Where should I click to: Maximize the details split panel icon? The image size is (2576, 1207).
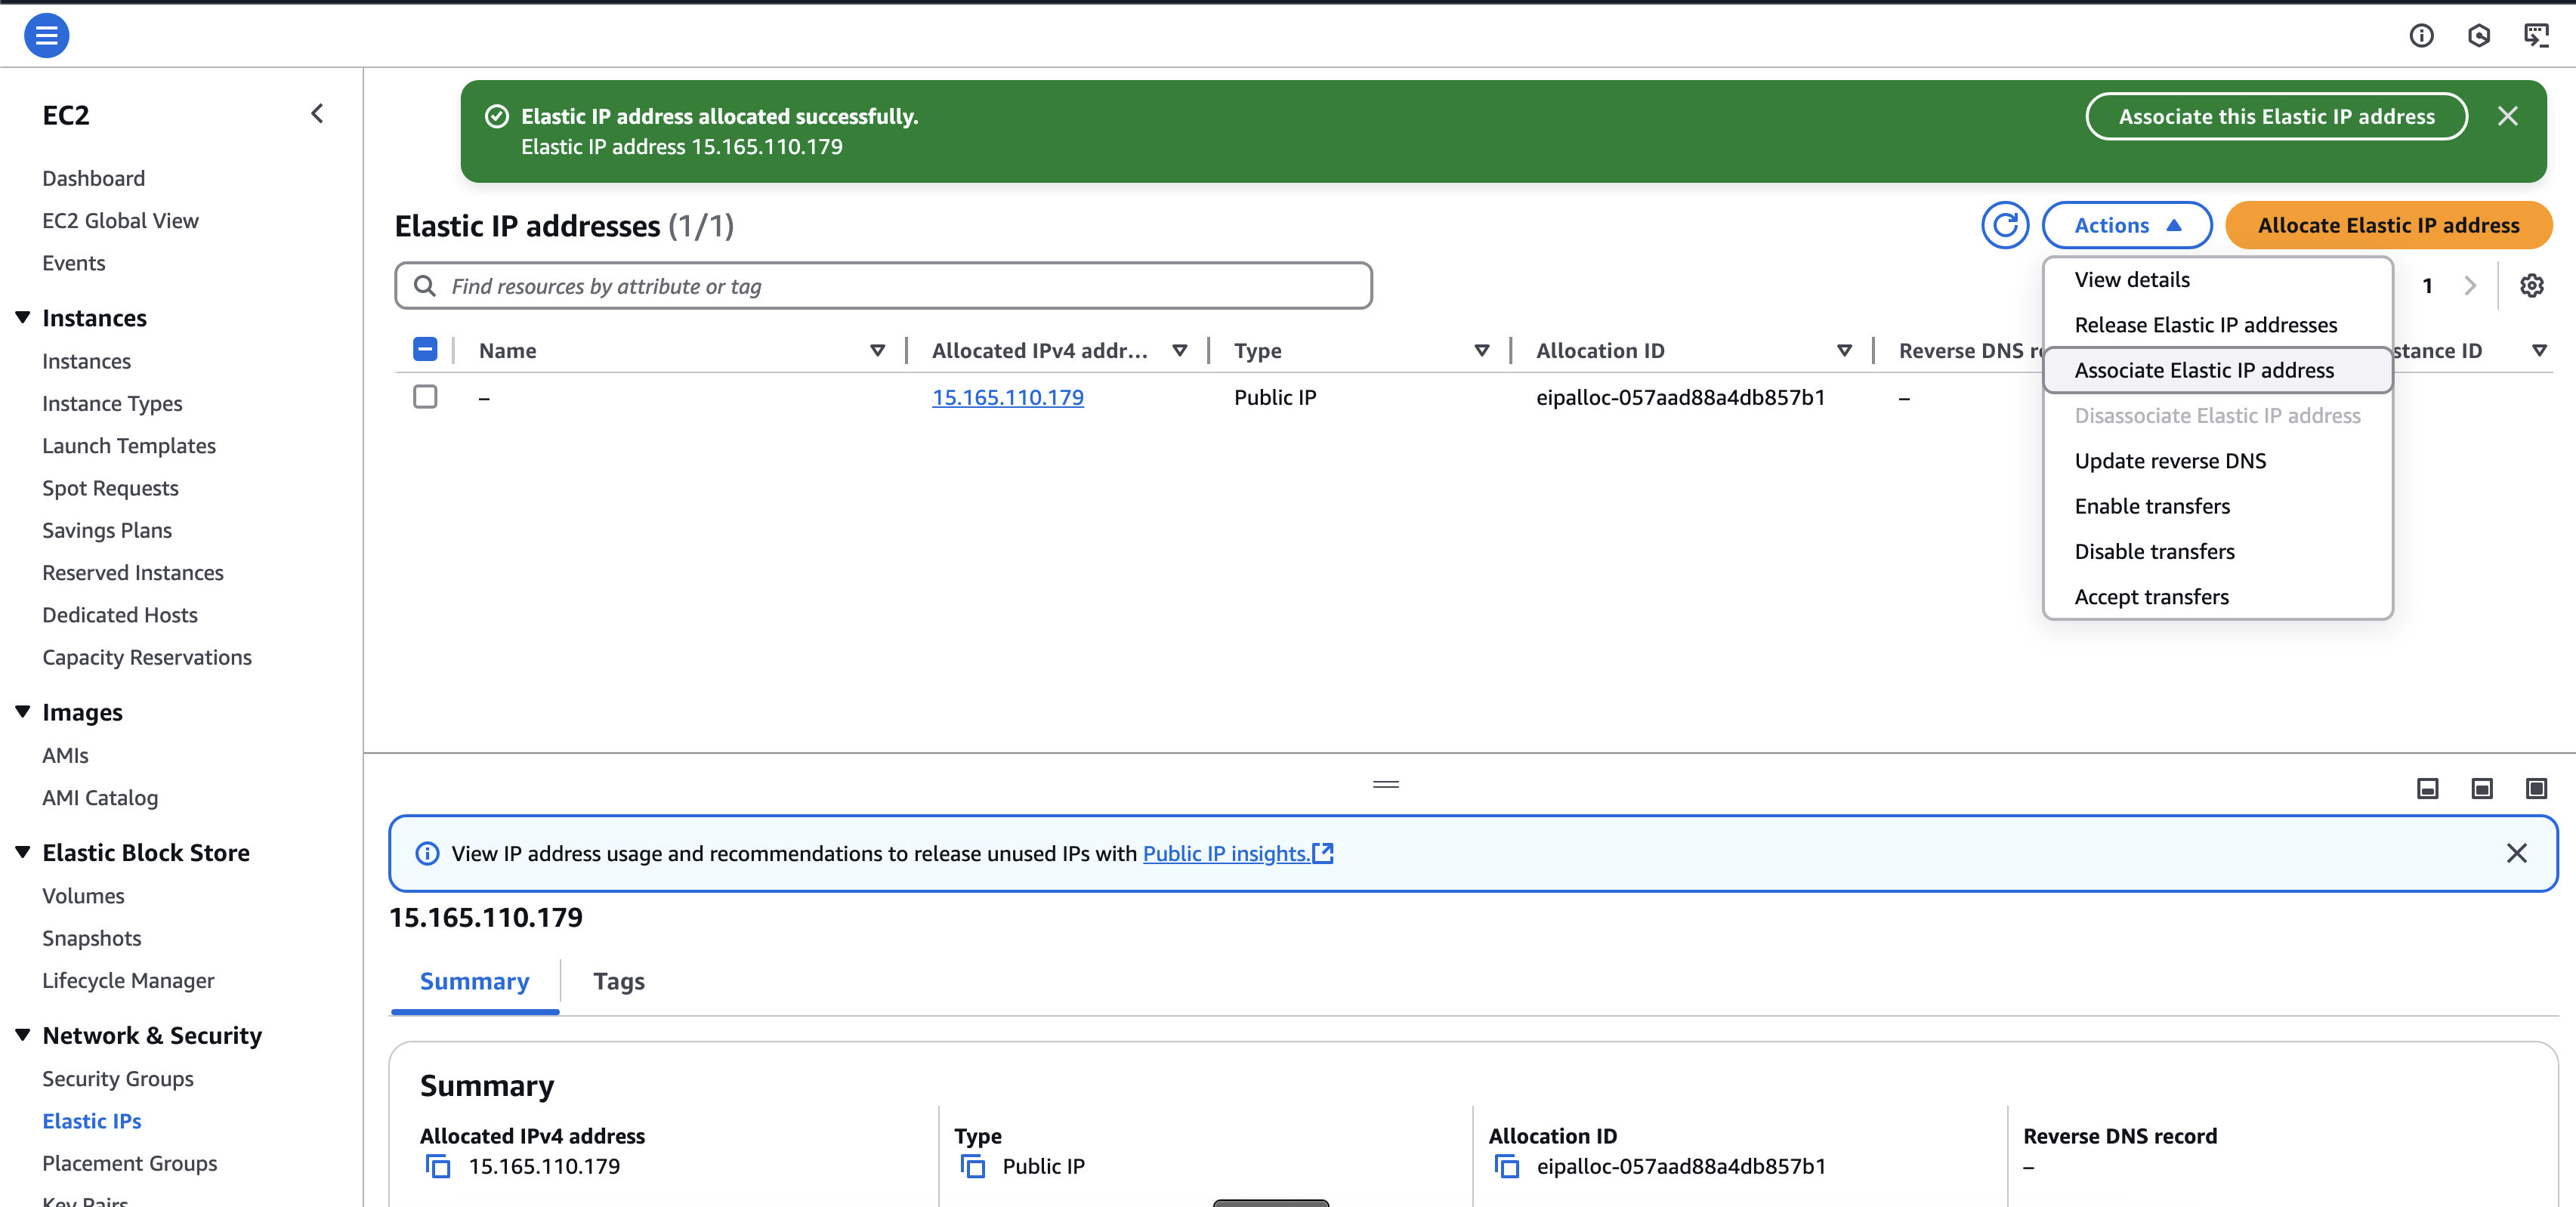(x=2536, y=789)
